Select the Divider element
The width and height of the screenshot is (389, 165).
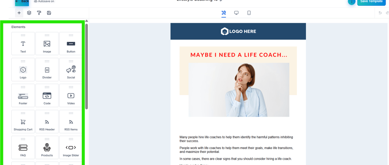click(47, 70)
